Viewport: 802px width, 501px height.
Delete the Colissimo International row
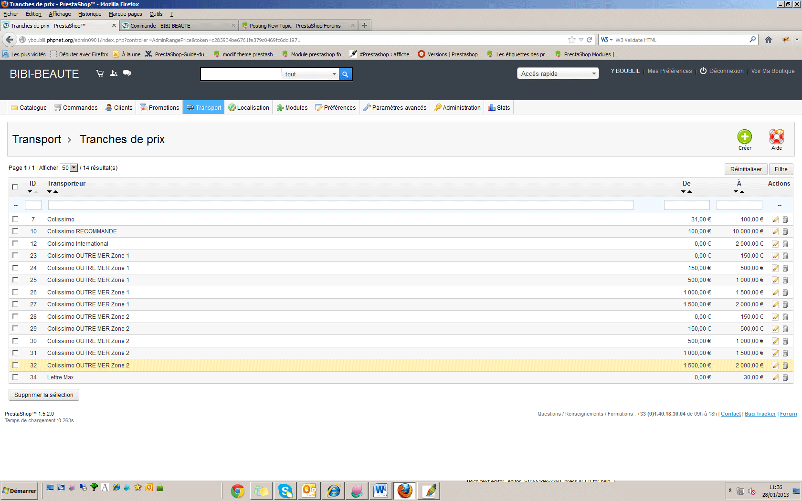coord(785,244)
